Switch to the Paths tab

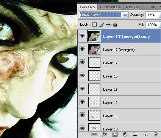coord(133,7)
